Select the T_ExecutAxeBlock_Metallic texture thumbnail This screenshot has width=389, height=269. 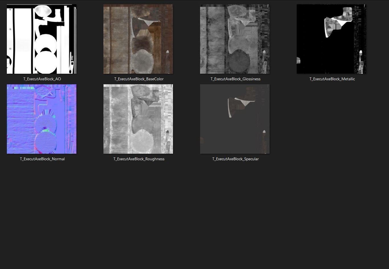tap(331, 39)
